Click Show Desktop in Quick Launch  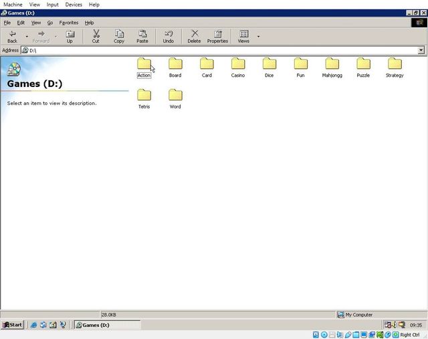(53, 325)
